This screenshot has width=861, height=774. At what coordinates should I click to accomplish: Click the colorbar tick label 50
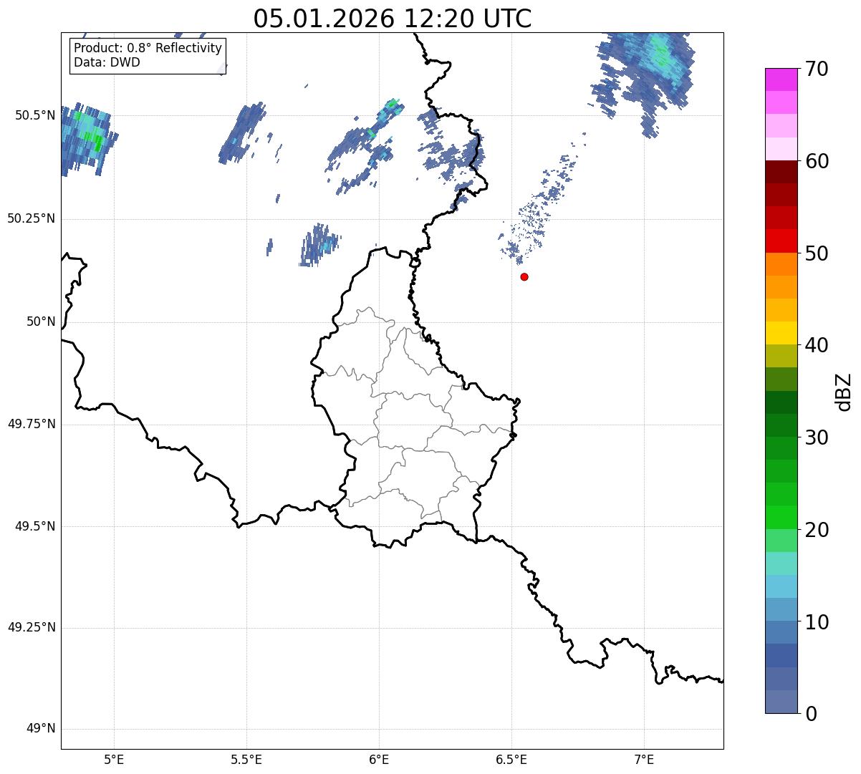click(x=817, y=253)
